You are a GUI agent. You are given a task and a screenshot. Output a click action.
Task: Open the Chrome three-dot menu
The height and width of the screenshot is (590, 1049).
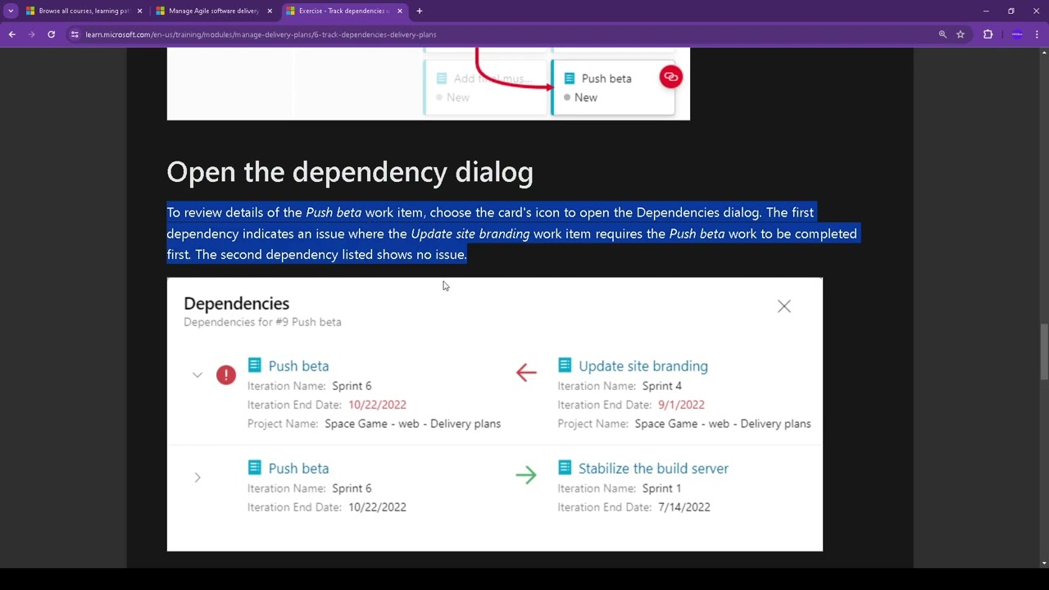(1037, 34)
